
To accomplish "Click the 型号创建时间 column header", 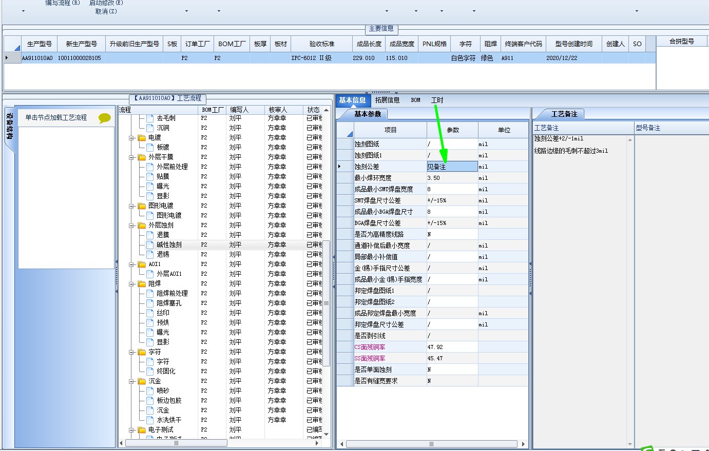I will click(x=574, y=44).
